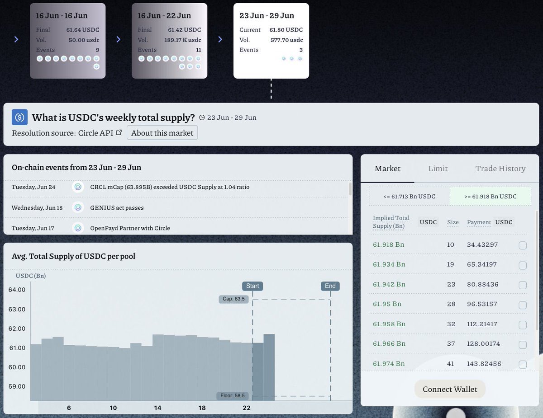Click the Circle icon next to the CRCL mCap event
Viewport: 543px width, 418px height.
[x=78, y=187]
